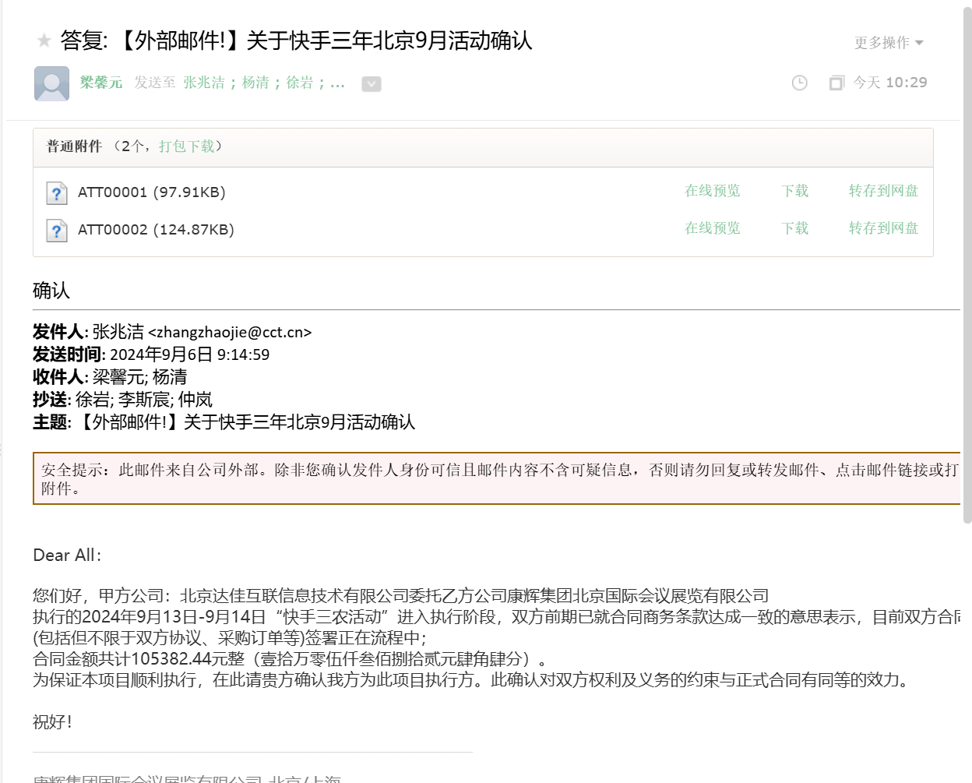The width and height of the screenshot is (972, 783).
Task: Click the ATT00001 attachment file icon
Action: (57, 192)
